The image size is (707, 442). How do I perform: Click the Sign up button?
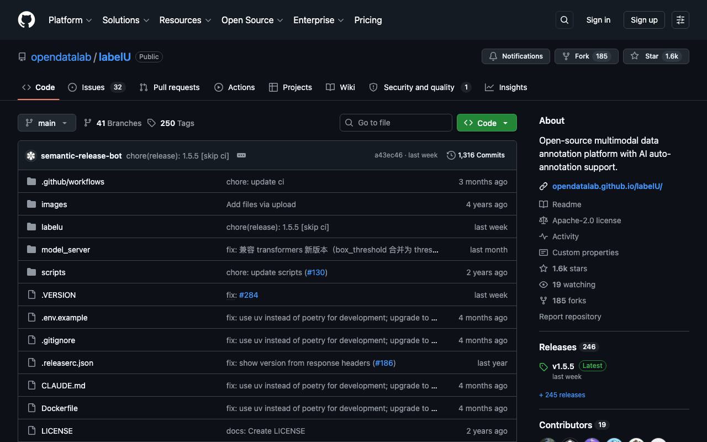click(644, 20)
